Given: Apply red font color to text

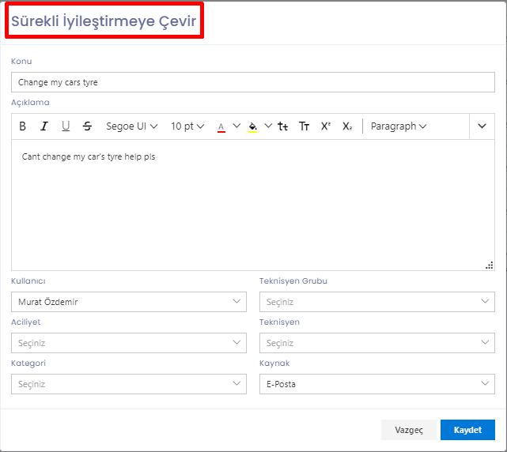Looking at the screenshot, I should click(x=221, y=126).
